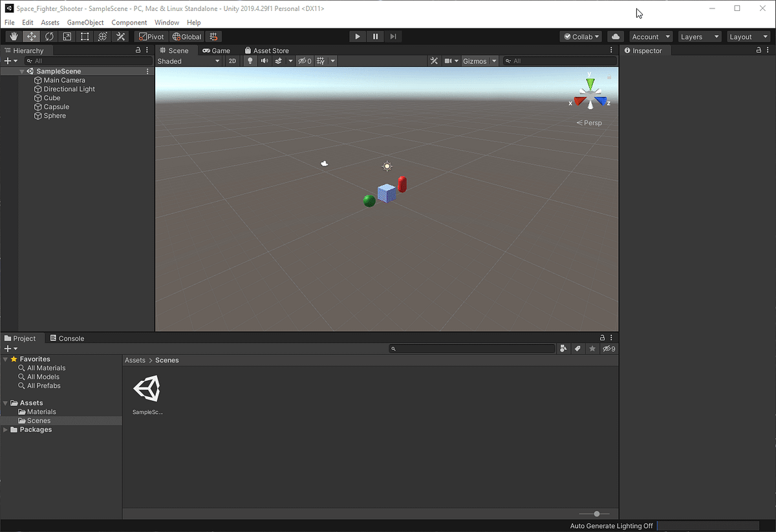The width and height of the screenshot is (776, 532).
Task: Open component tools icon in scene toolbar
Action: coord(435,61)
